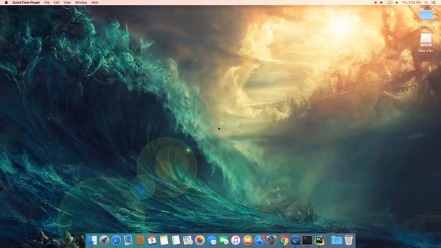Switch to QuickTime Player icon in Dock
Image resolution: width=441 pixels, height=248 pixels.
[x=296, y=240]
